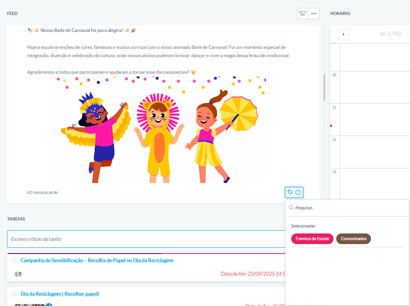This screenshot has height=306, width=410.
Task: Click the TAREFAS section heading
Action: tap(16, 219)
